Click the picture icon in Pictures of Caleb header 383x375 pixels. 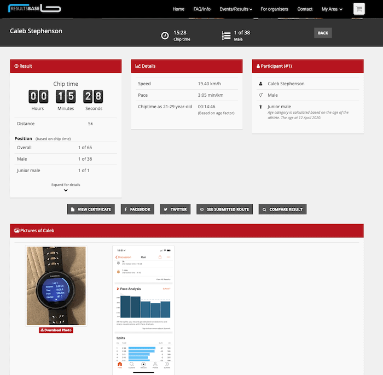tap(17, 231)
